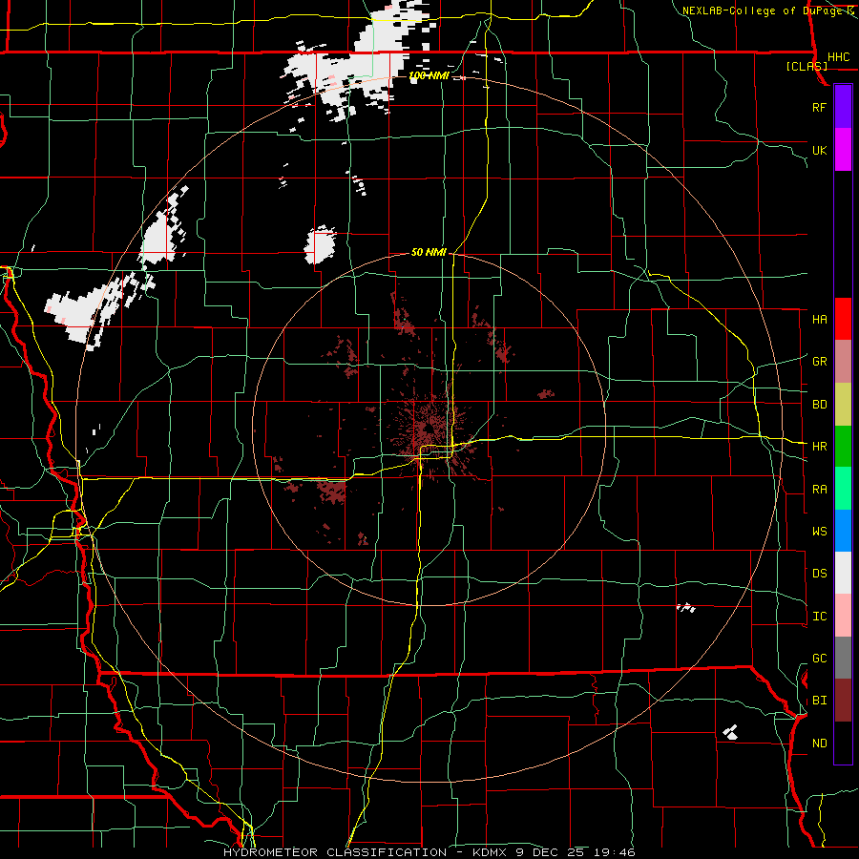The width and height of the screenshot is (859, 859).
Task: Click the RF legend label
Action: (819, 107)
